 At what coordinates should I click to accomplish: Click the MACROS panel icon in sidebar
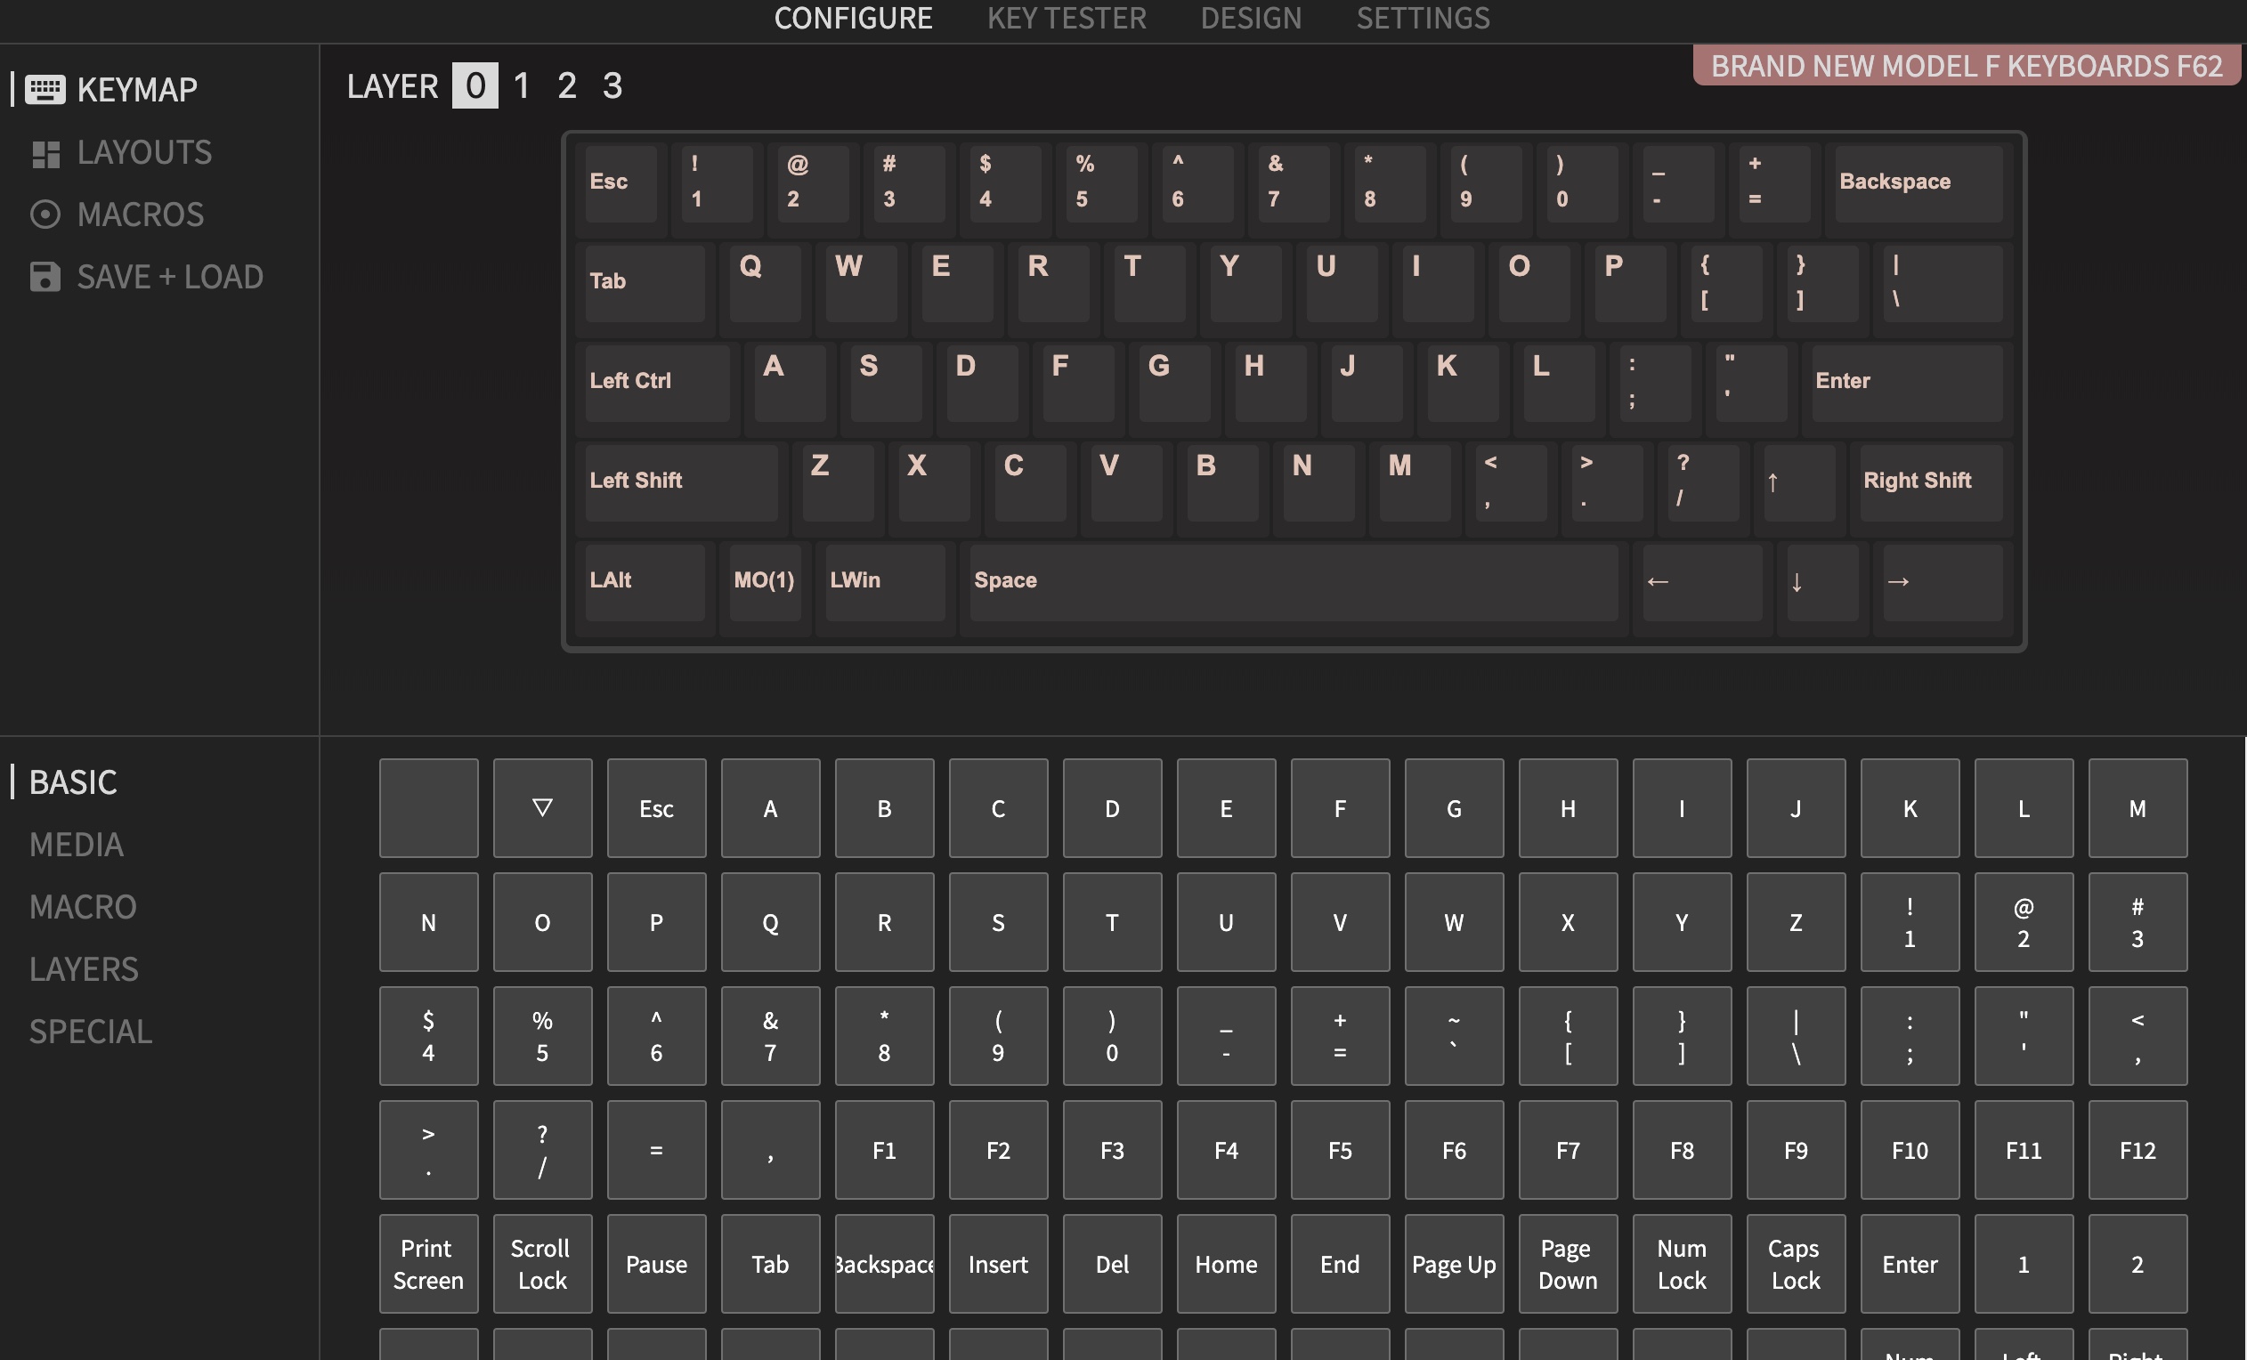[45, 212]
